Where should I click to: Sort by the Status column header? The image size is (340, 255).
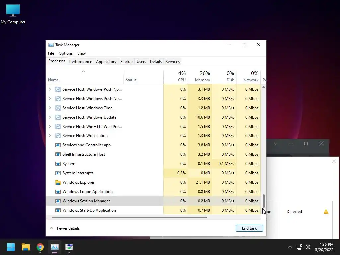point(143,77)
